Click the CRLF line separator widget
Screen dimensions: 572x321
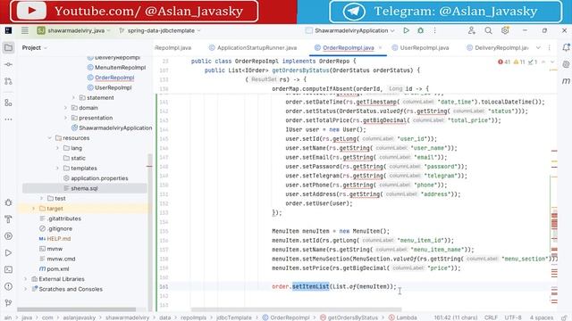pos(491,317)
